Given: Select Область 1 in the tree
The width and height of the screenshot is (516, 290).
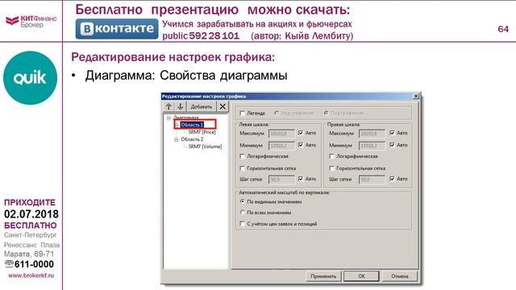Looking at the screenshot, I should pyautogui.click(x=192, y=125).
